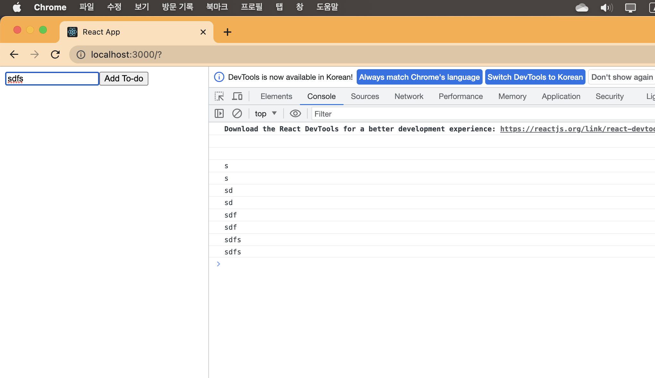Open the 북마크 menu in the menu bar
655x378 pixels.
[217, 7]
